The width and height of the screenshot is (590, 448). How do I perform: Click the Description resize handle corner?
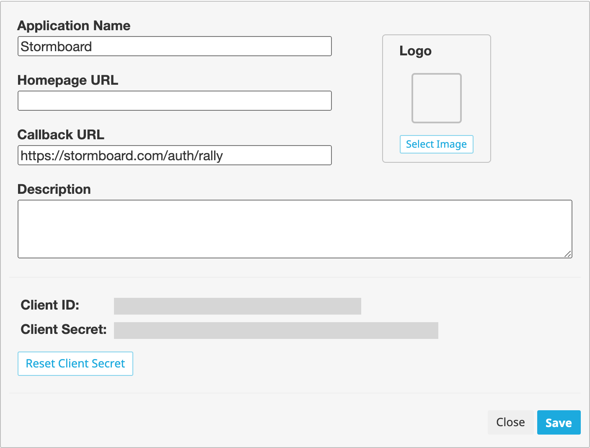pos(567,254)
